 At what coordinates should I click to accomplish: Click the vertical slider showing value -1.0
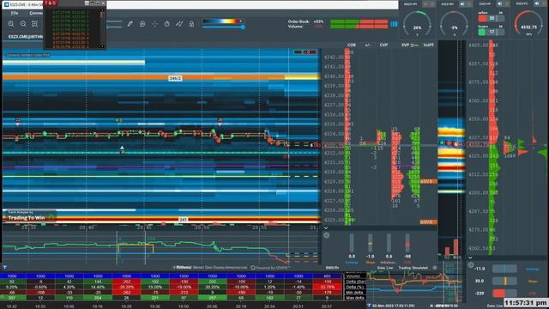[370, 243]
